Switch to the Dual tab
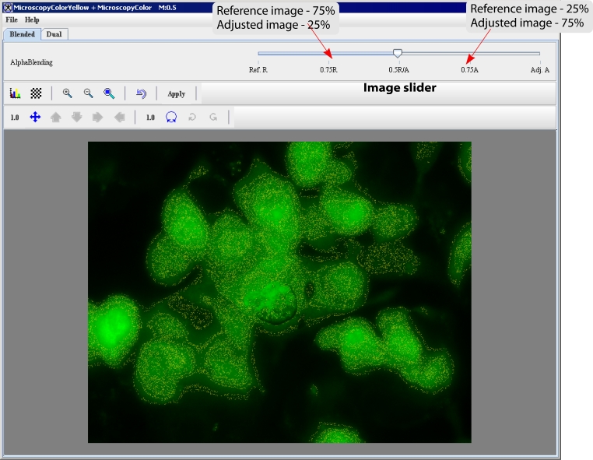Screen dimensions: 593x460 pos(54,34)
